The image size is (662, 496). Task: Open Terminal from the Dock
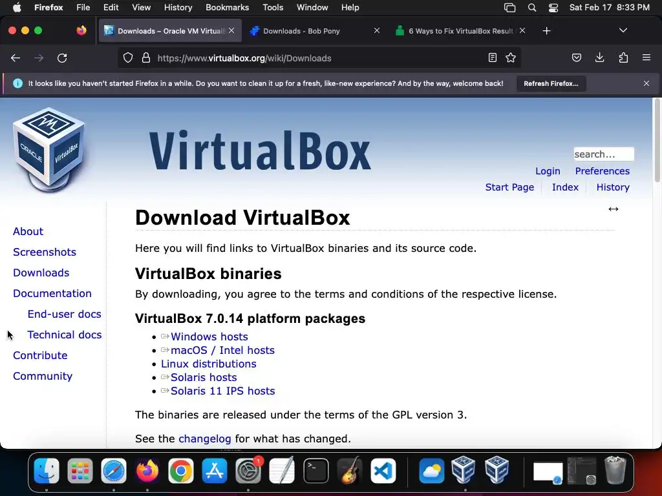tap(315, 471)
